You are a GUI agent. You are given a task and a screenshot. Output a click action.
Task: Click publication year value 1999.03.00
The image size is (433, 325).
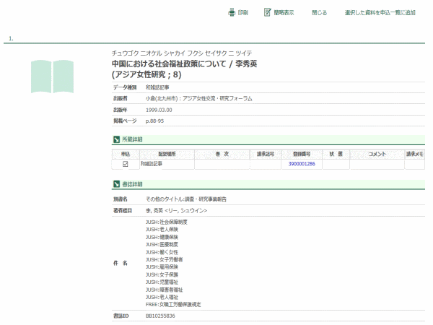(159, 110)
